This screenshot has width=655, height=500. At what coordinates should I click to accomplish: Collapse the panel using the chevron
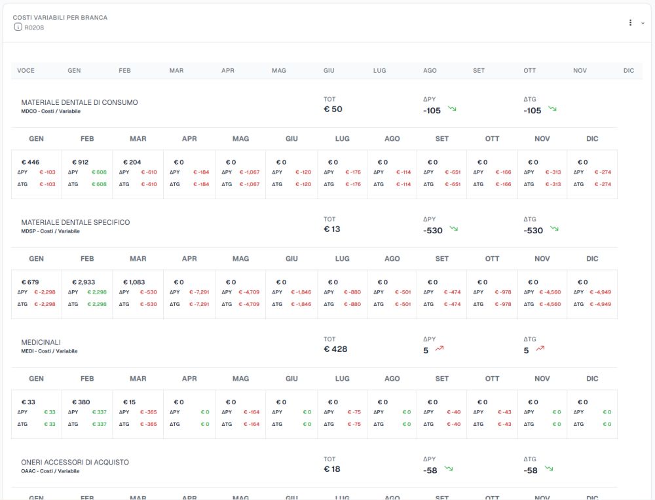(x=643, y=23)
